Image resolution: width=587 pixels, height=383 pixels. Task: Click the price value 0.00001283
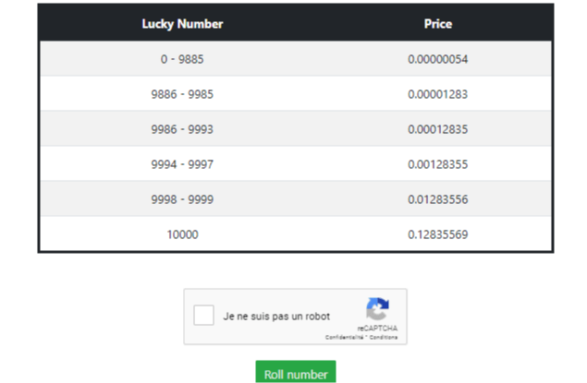[x=438, y=94]
